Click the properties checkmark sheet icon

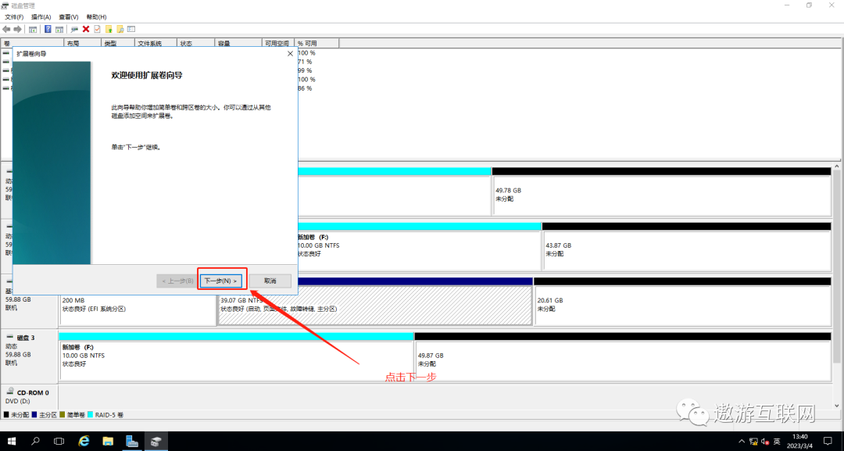coord(98,29)
